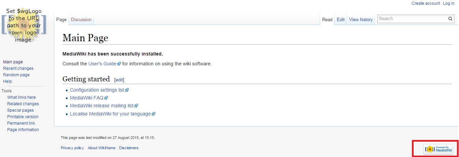Click the Main Page heading text
Viewport: 459px width, 157px height.
(x=85, y=38)
